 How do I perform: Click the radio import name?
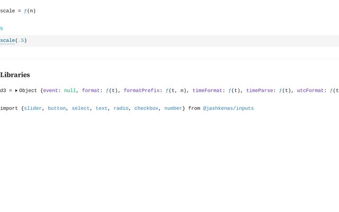pyautogui.click(x=121, y=108)
